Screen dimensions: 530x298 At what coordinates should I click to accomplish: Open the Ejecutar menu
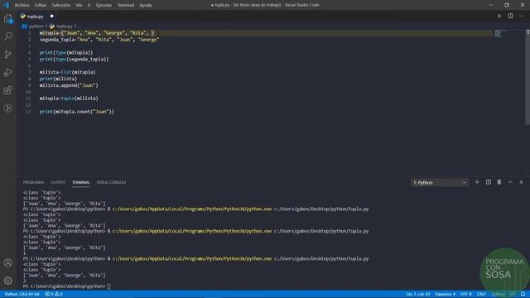point(104,5)
